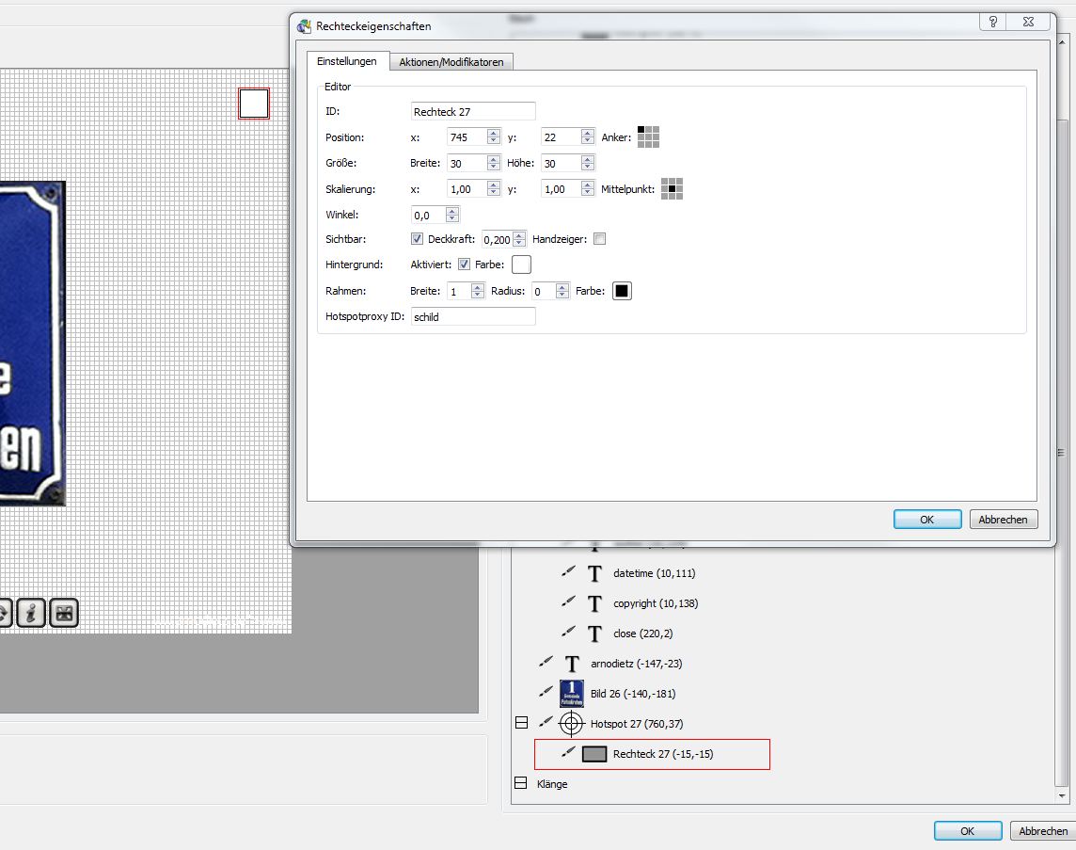Switch to the Aktionen/Modifikatoren tab
The image size is (1076, 850).
tap(451, 62)
